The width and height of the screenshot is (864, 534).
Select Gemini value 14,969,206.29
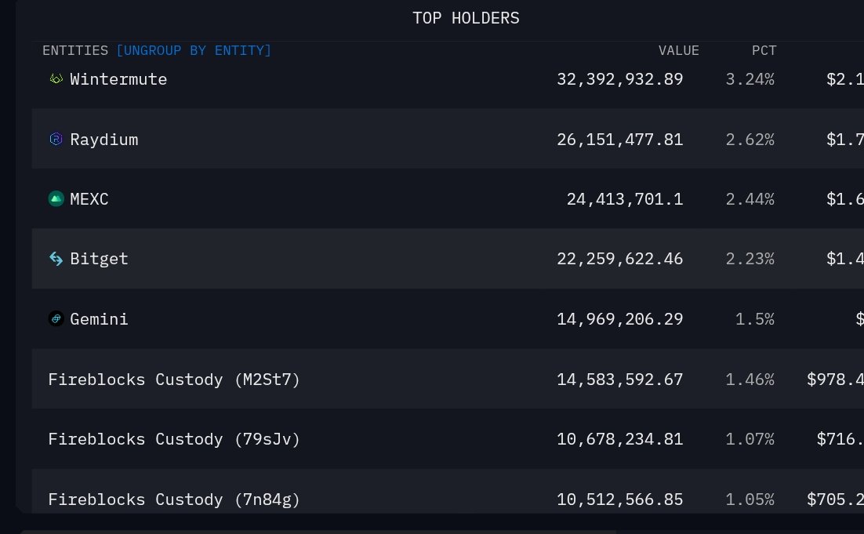pyautogui.click(x=620, y=319)
